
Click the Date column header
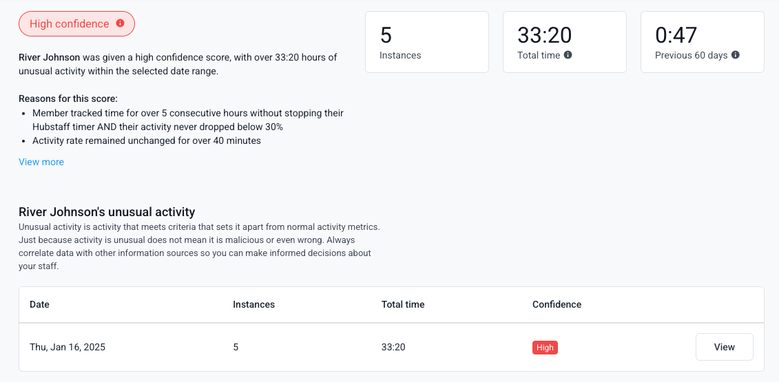tap(40, 304)
